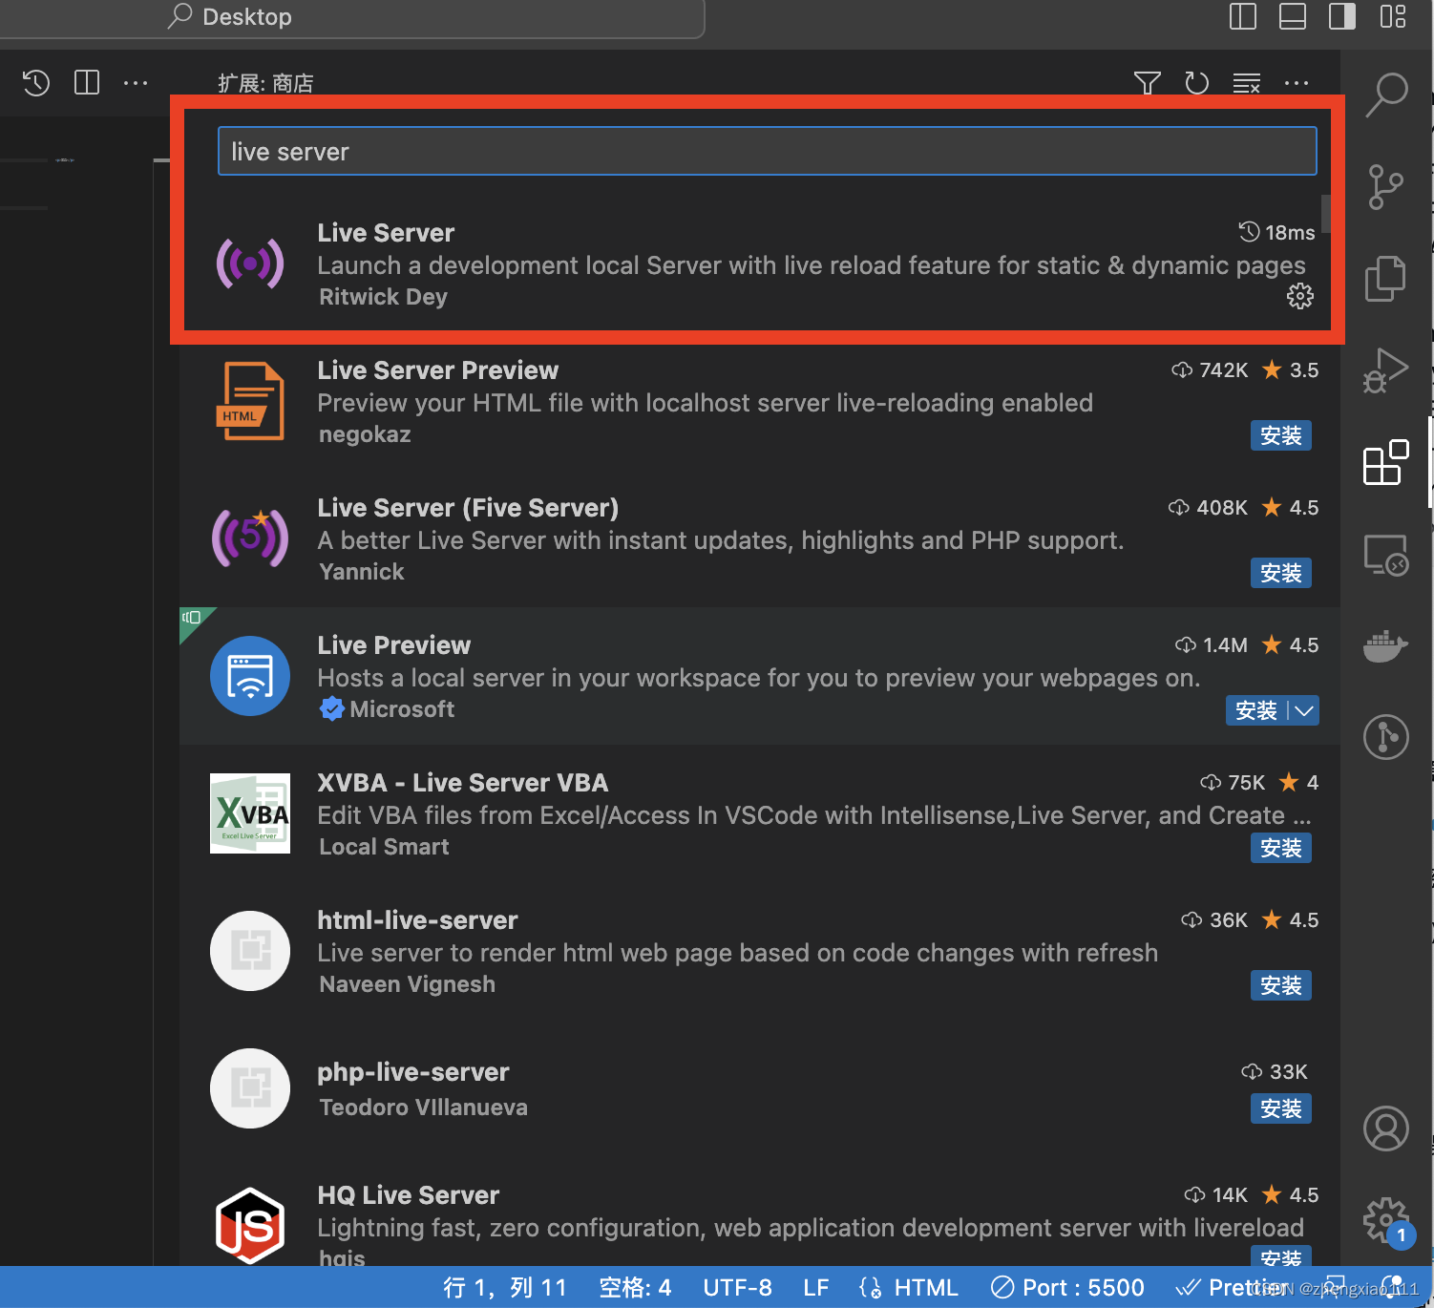
Task: Stop Live Server via Port : 5500
Action: point(1067,1288)
